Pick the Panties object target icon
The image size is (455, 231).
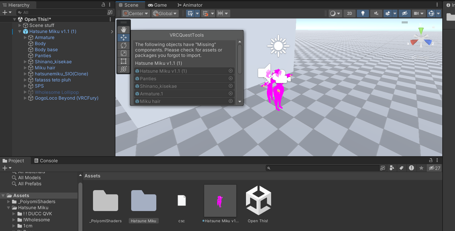(x=231, y=78)
